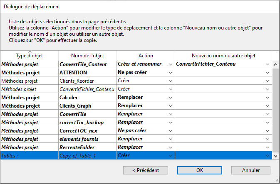Click the Nom de l'objet column header

pos(87,56)
